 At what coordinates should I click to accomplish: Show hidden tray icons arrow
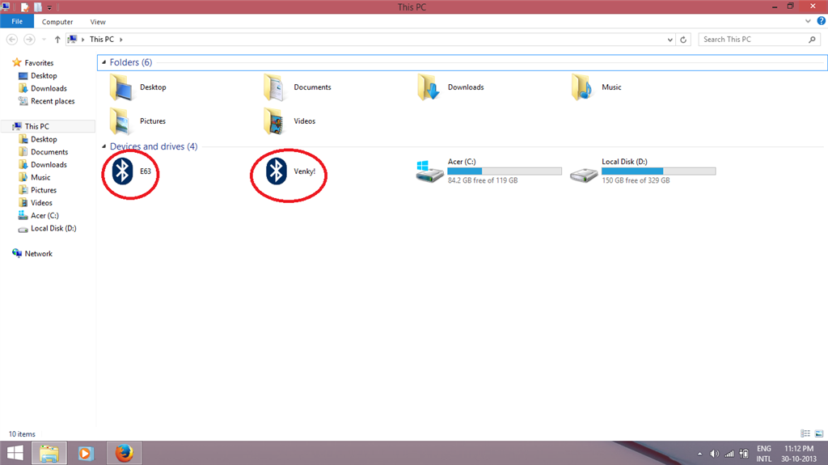pyautogui.click(x=700, y=454)
